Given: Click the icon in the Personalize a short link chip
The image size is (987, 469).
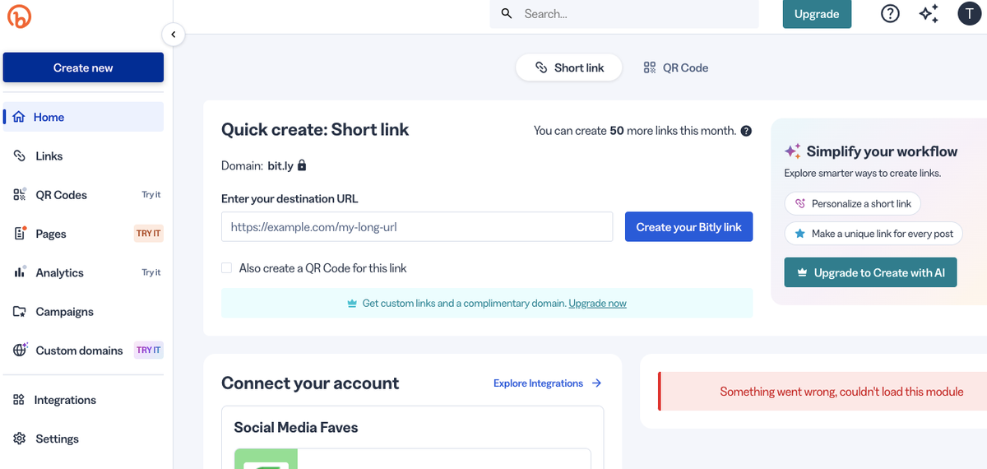Looking at the screenshot, I should coord(800,203).
